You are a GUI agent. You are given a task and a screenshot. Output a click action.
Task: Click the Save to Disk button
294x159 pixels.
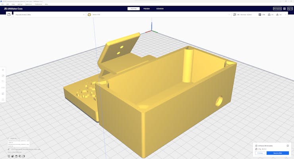278,153
